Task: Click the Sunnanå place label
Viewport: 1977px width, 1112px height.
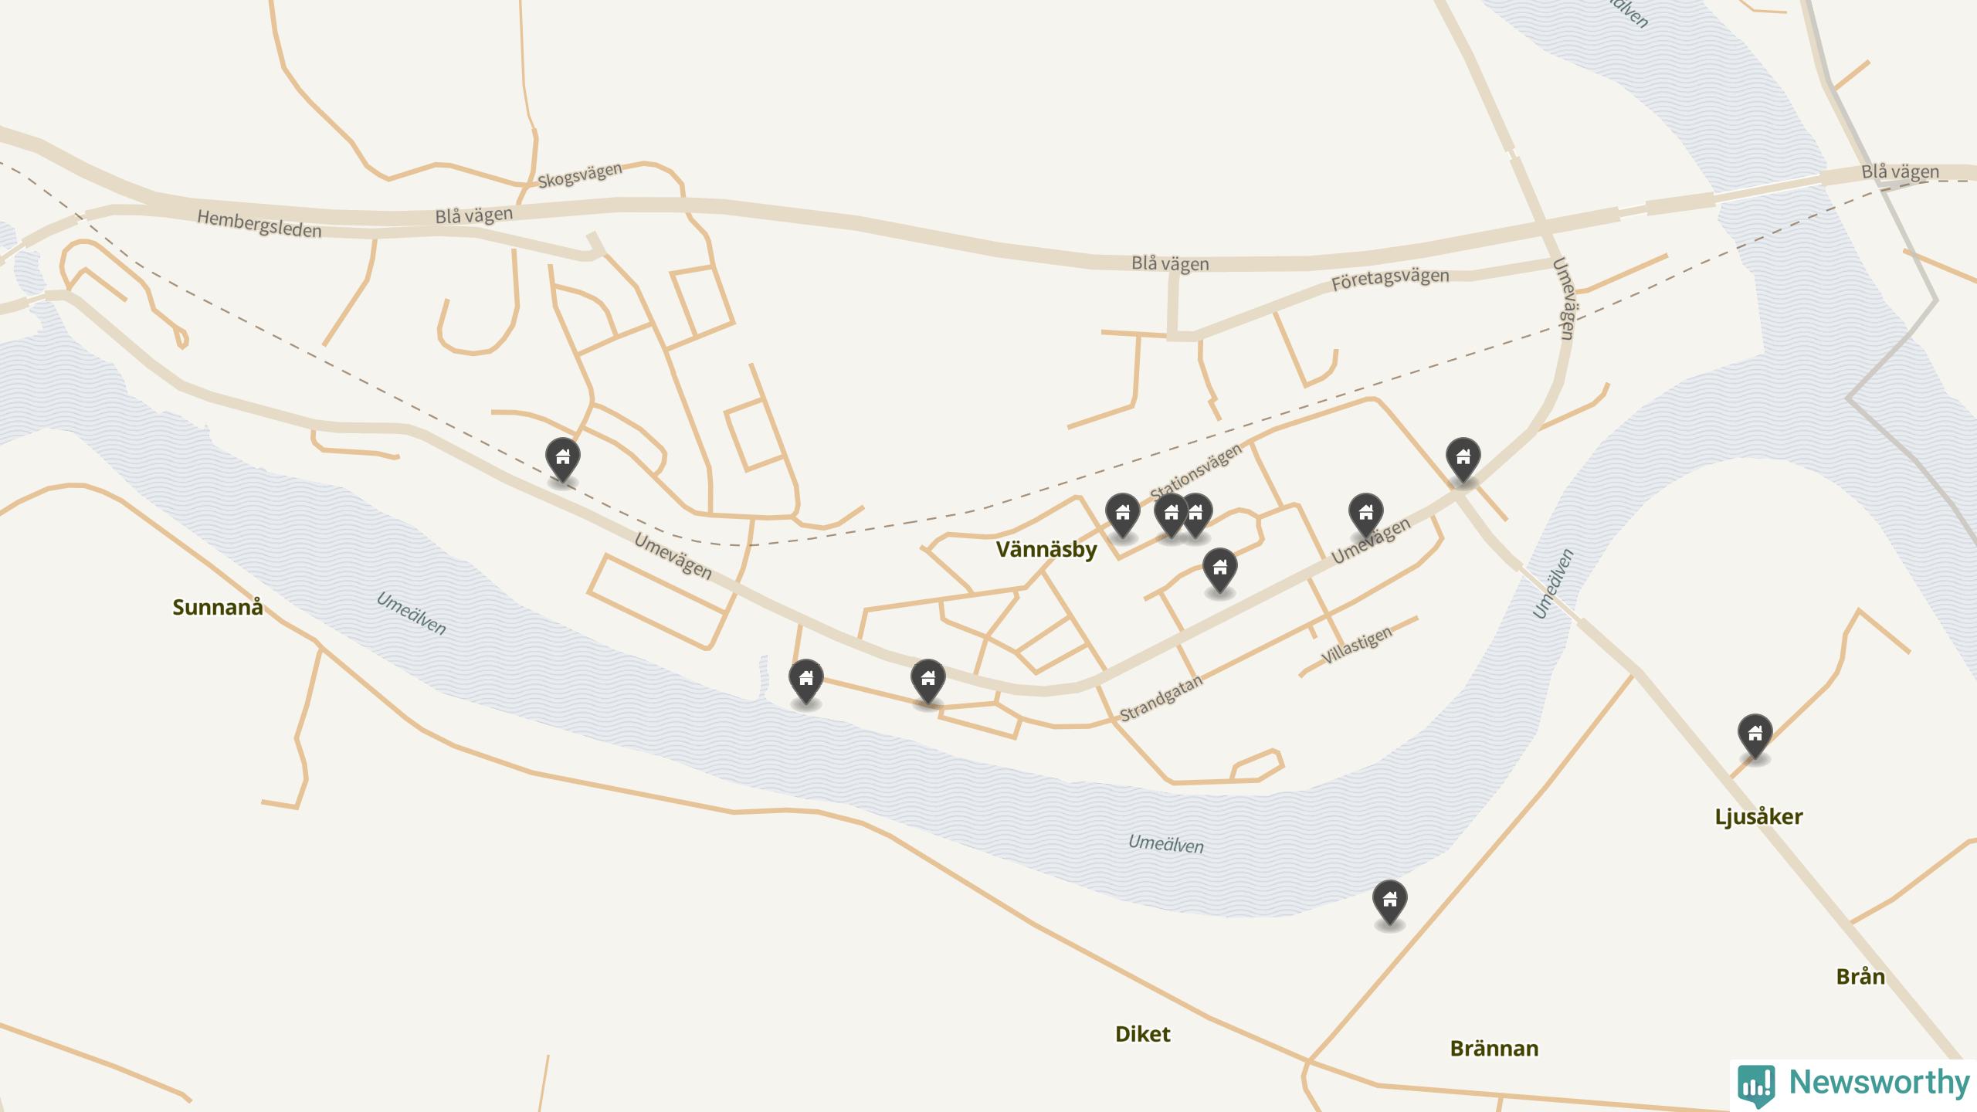Action: 217,607
